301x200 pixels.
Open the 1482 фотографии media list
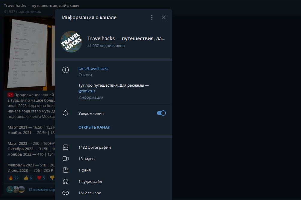(x=95, y=147)
